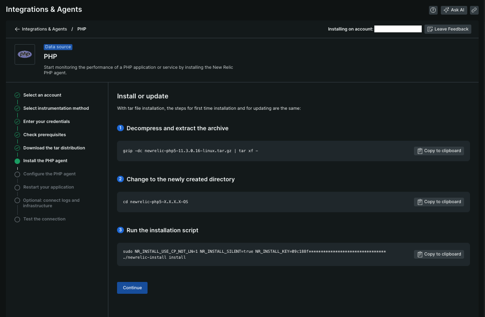Go to the Download the tar distribution step
This screenshot has height=317, width=485.
[54, 148]
